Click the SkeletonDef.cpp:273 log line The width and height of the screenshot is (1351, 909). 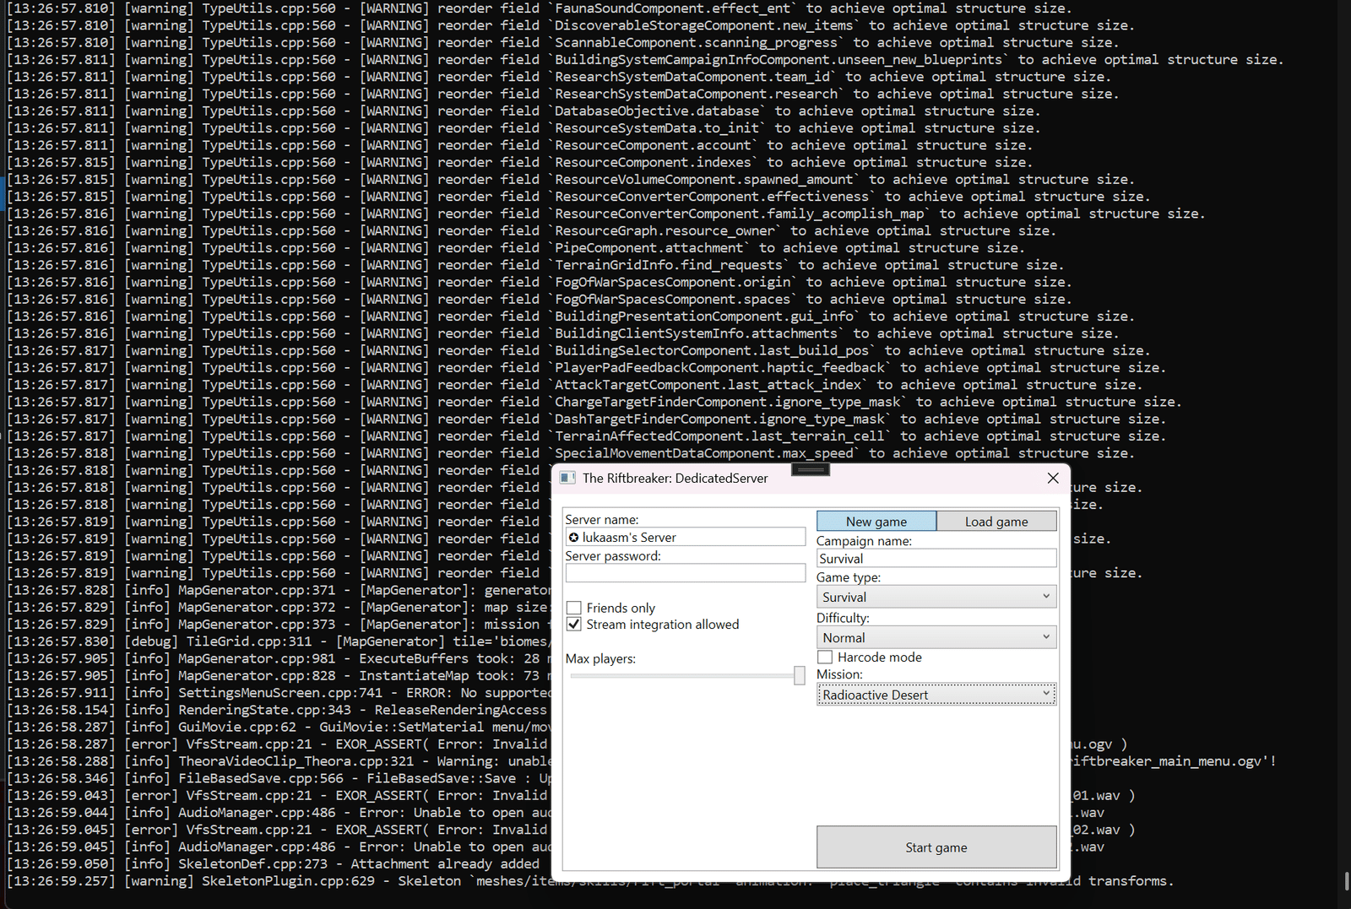coord(279,864)
